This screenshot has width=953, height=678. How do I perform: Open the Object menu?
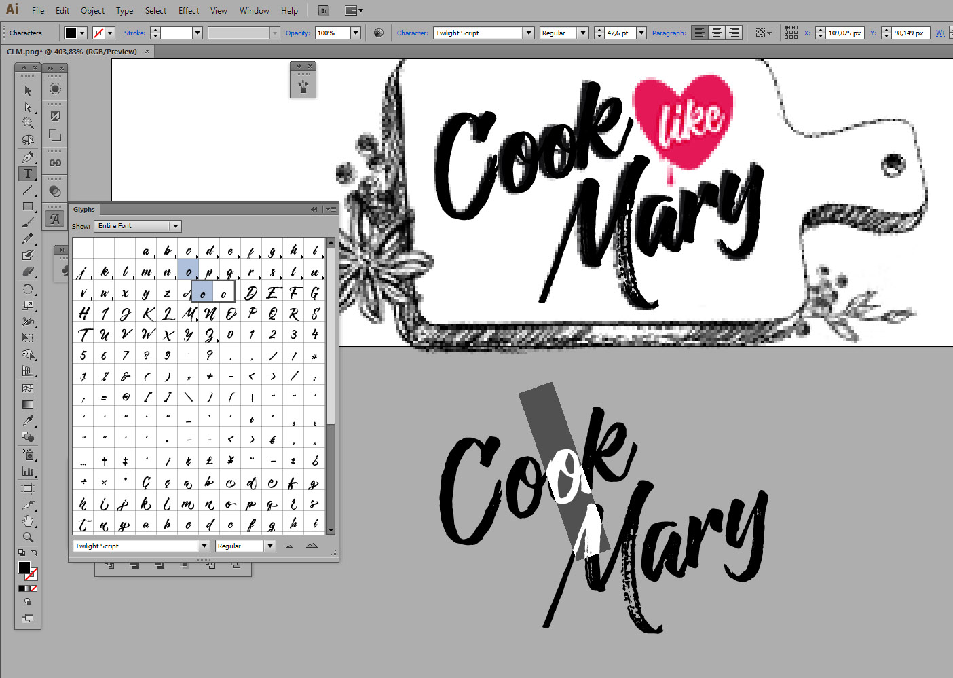point(92,11)
